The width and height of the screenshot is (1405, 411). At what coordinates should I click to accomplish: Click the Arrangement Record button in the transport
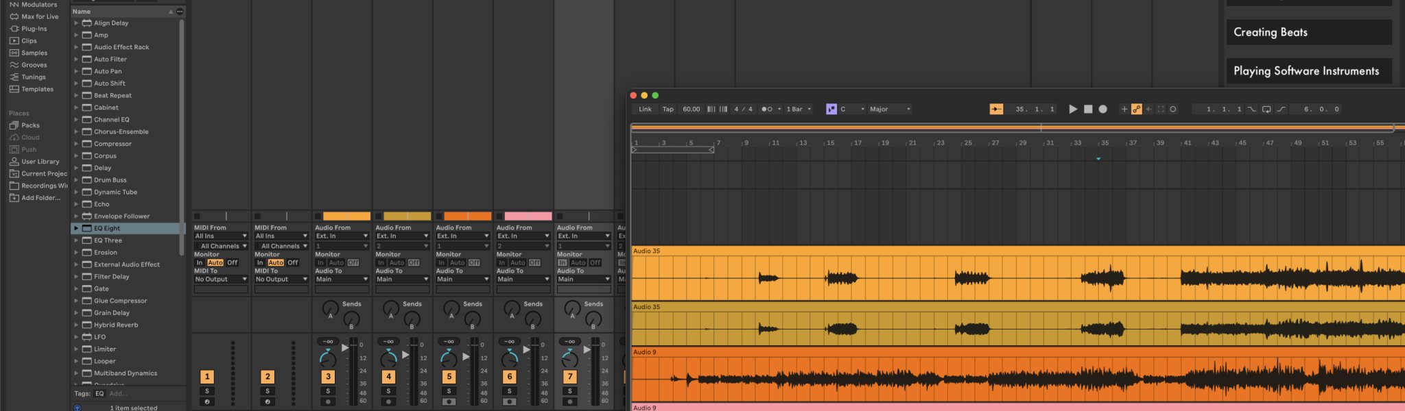pyautogui.click(x=1102, y=109)
